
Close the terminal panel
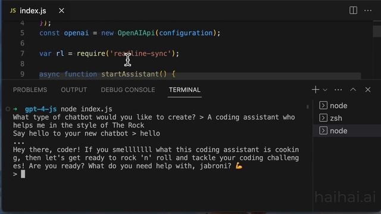[368, 90]
